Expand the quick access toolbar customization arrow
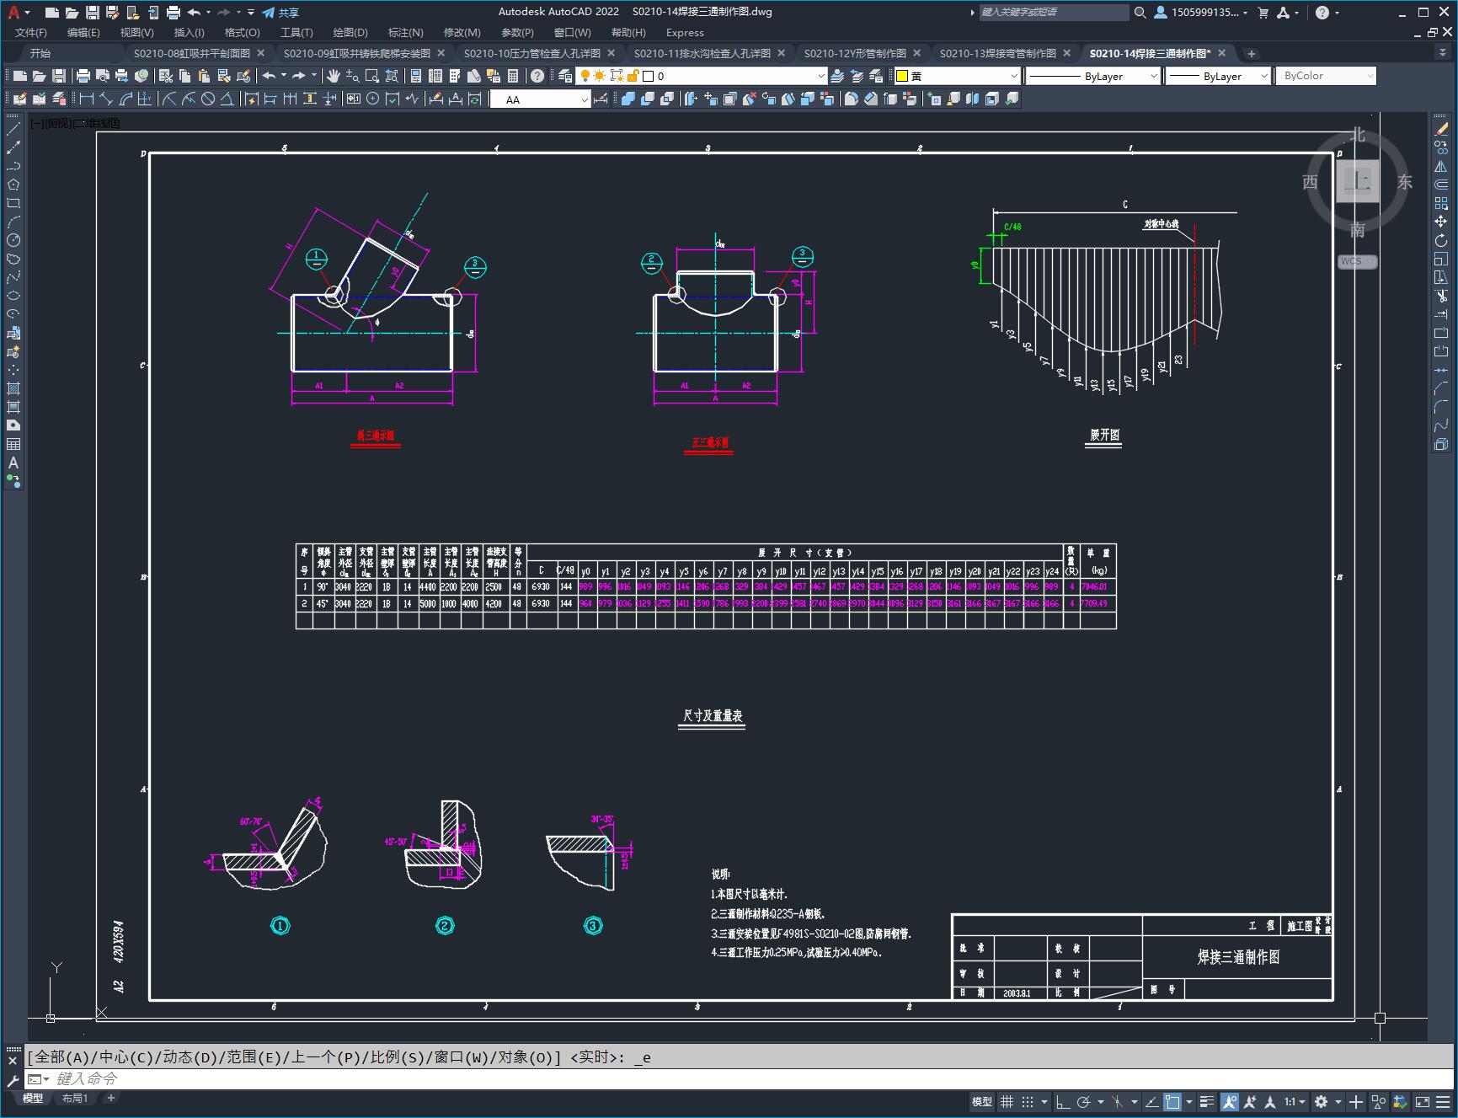 coord(251,13)
